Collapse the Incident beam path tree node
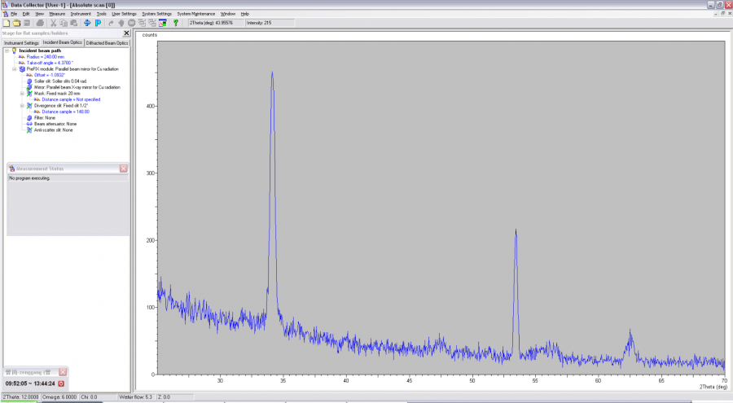733x403 pixels. click(x=7, y=50)
